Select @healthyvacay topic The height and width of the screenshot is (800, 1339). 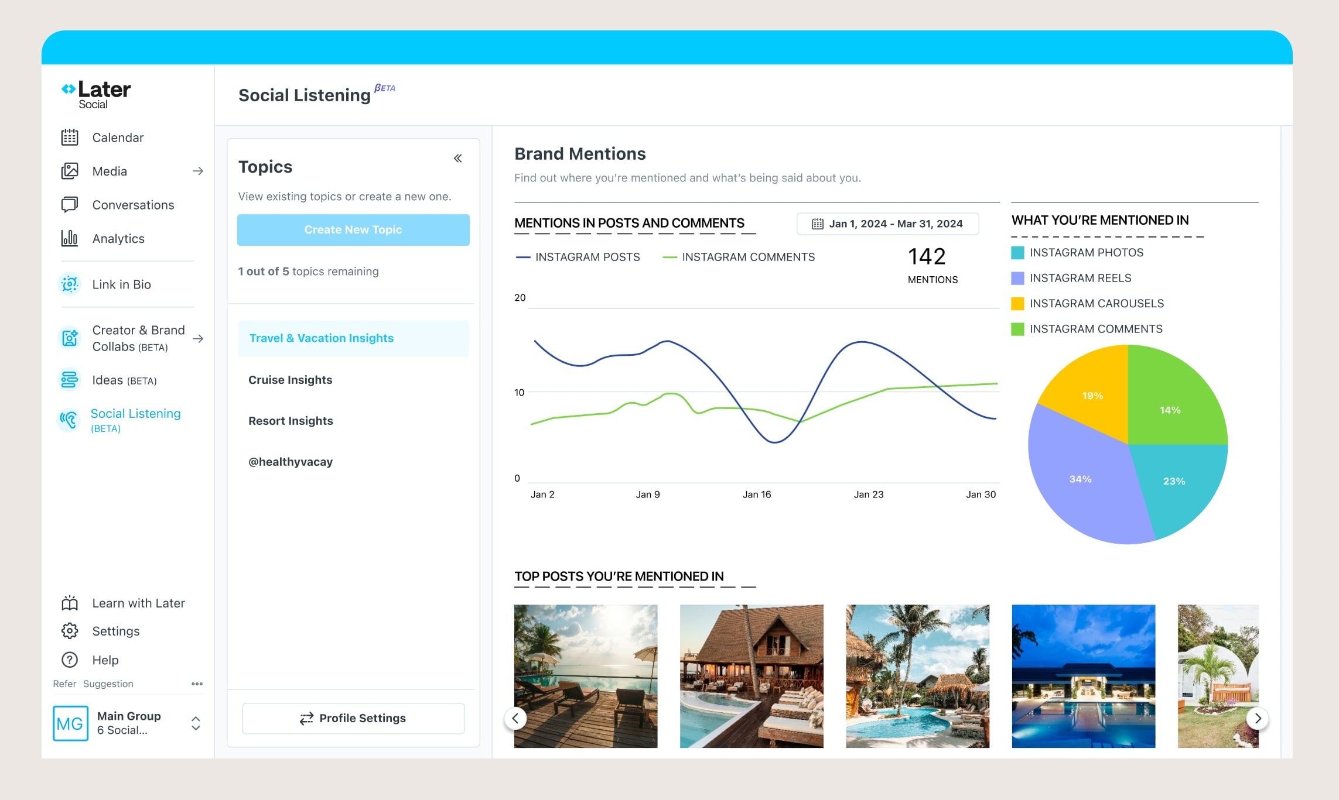[291, 462]
